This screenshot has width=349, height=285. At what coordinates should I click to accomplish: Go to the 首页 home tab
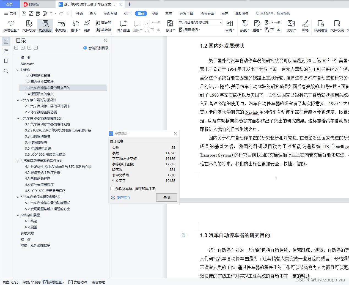(10, 4)
